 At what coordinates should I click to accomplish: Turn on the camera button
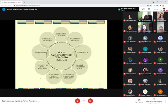tap(91, 101)
